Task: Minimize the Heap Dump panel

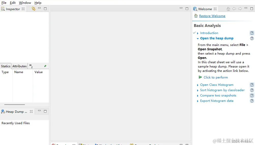Action: pyautogui.click(x=39, y=110)
